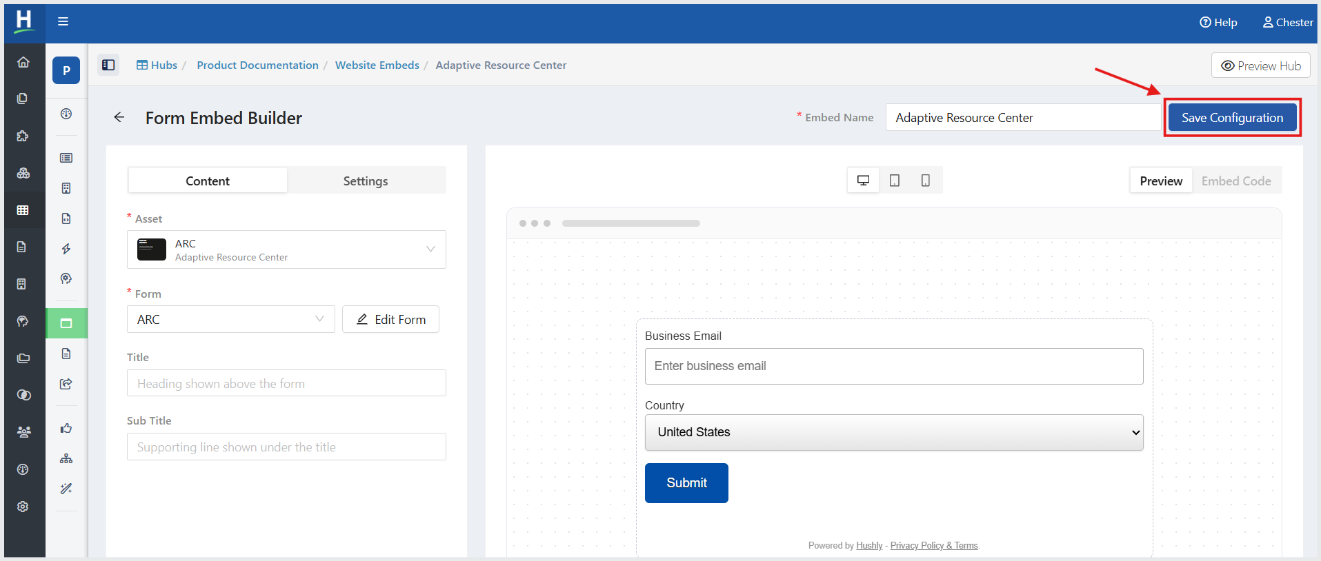Click the Embed Name input field
1321x561 pixels.
1024,118
